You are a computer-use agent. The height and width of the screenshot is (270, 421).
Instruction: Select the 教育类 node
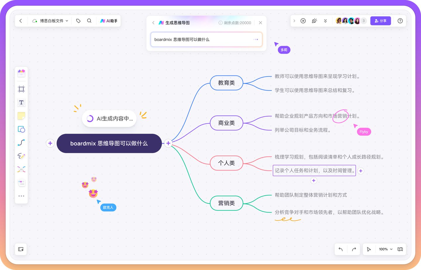point(227,83)
